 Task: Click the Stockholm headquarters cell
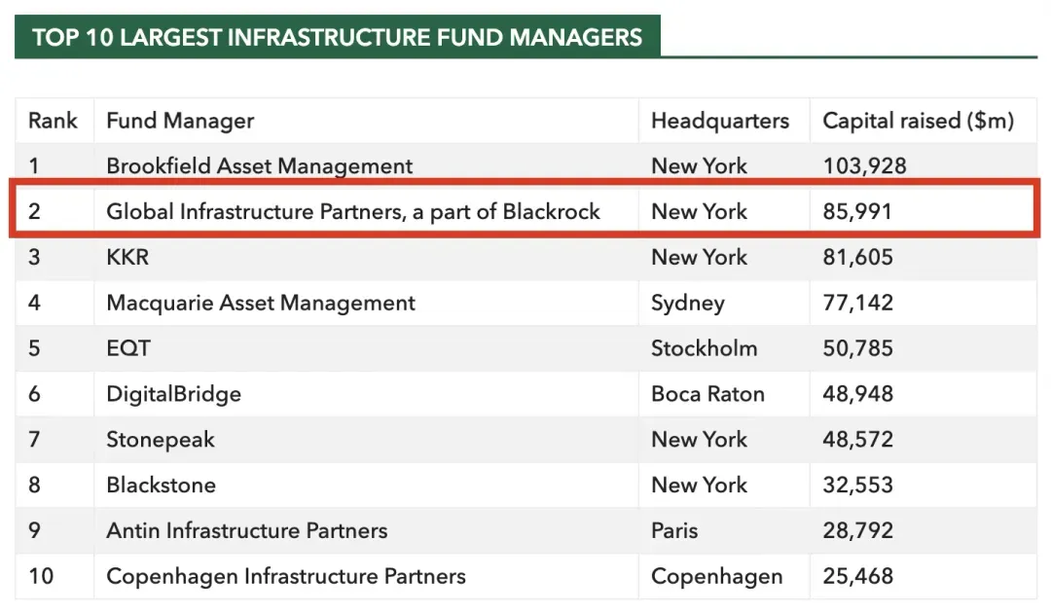pyautogui.click(x=704, y=348)
